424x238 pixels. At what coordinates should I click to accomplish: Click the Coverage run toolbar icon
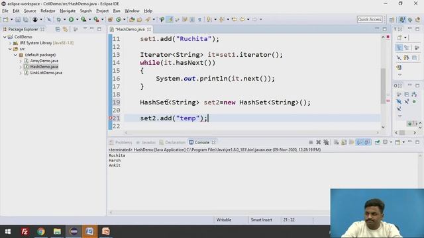pyautogui.click(x=83, y=19)
